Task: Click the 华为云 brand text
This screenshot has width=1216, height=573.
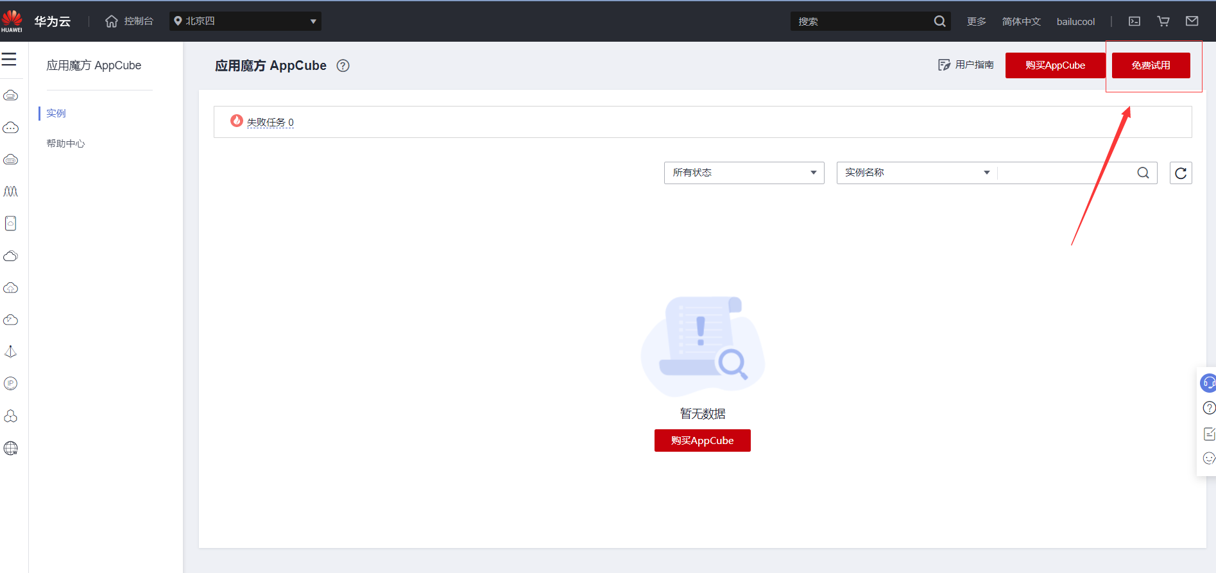Action: [53, 21]
